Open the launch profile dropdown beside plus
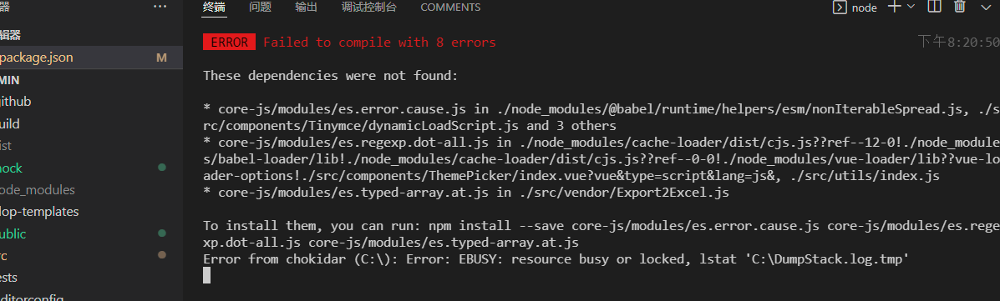The height and width of the screenshot is (301, 1000). pos(910,7)
